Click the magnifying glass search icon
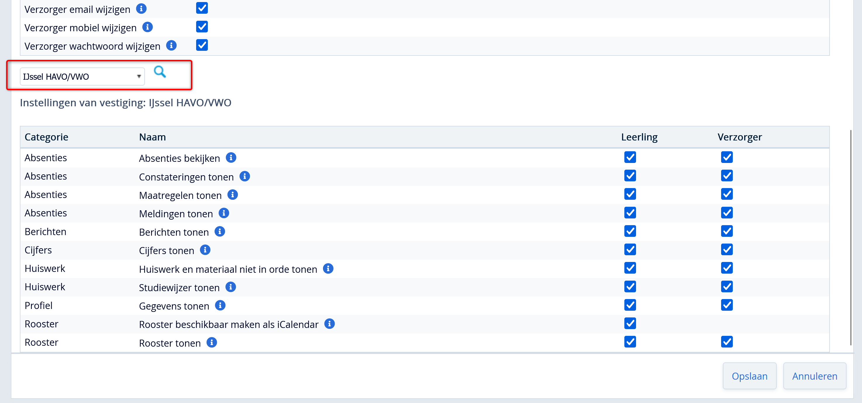The width and height of the screenshot is (862, 403). pyautogui.click(x=160, y=72)
